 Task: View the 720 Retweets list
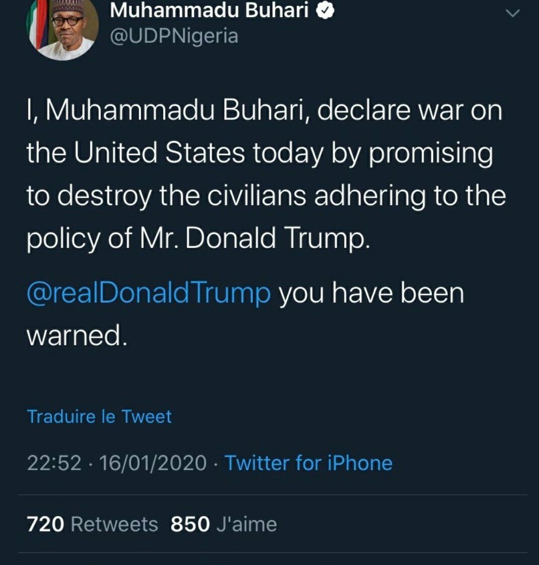tap(92, 524)
